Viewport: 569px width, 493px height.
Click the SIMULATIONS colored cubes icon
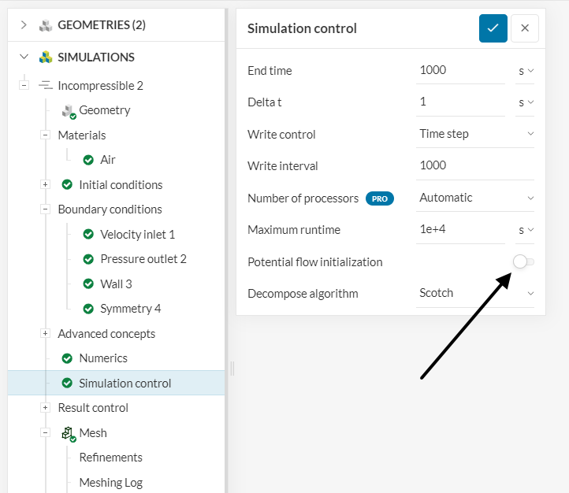click(46, 57)
